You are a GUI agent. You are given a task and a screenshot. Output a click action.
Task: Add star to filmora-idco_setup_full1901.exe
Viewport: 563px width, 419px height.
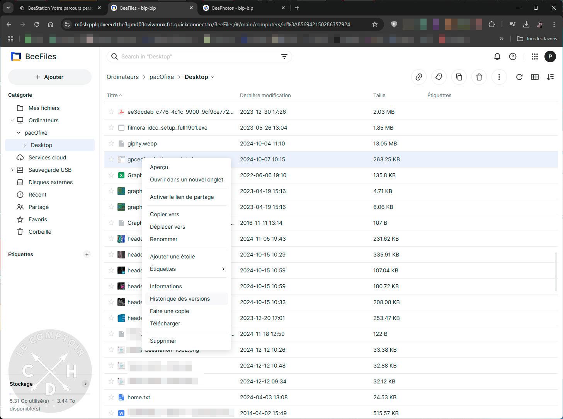tap(111, 128)
